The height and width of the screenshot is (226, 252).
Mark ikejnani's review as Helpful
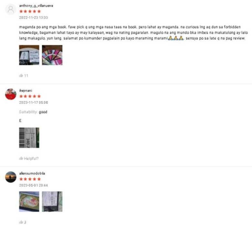click(29, 159)
